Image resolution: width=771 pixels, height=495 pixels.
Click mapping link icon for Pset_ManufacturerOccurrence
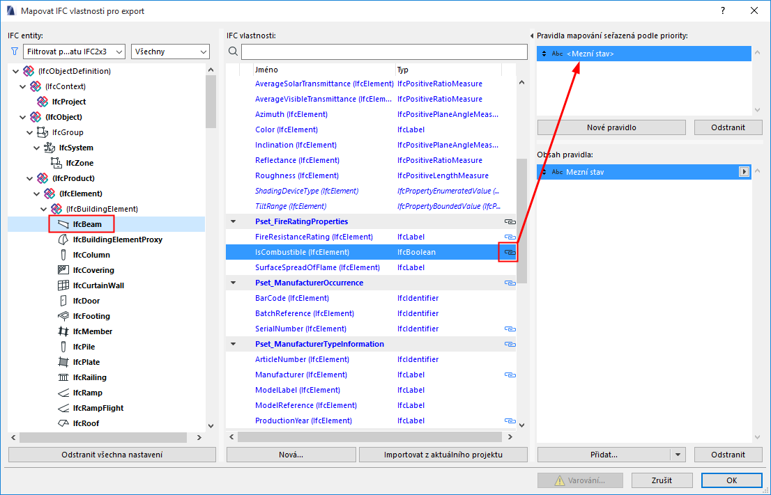pos(510,283)
